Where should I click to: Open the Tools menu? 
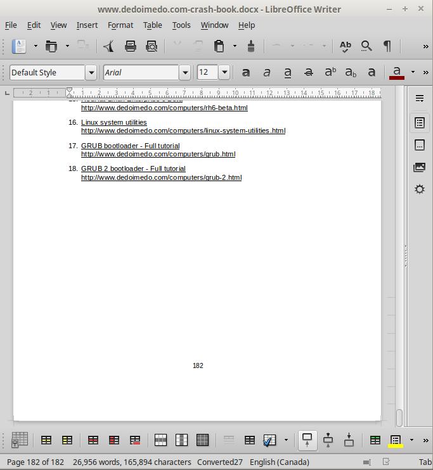coord(181,25)
